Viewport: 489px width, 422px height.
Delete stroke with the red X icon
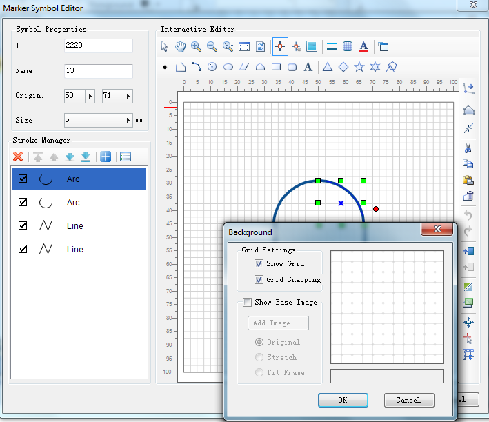point(19,157)
